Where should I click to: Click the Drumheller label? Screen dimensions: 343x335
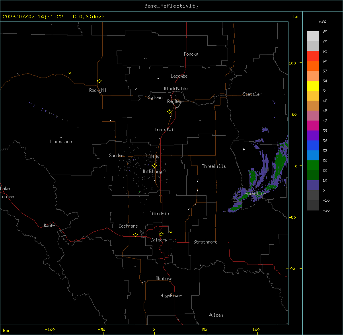tap(254, 194)
